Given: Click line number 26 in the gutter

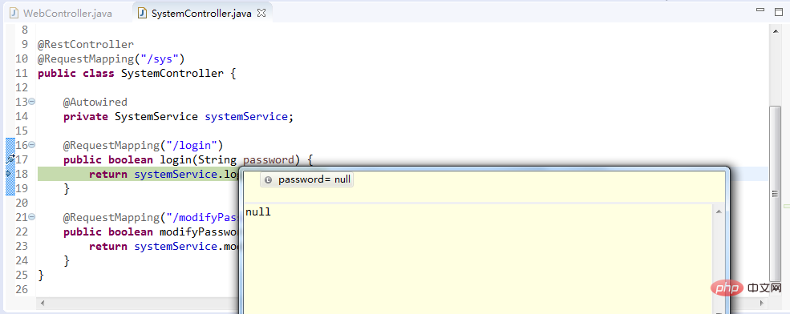Looking at the screenshot, I should click(22, 289).
